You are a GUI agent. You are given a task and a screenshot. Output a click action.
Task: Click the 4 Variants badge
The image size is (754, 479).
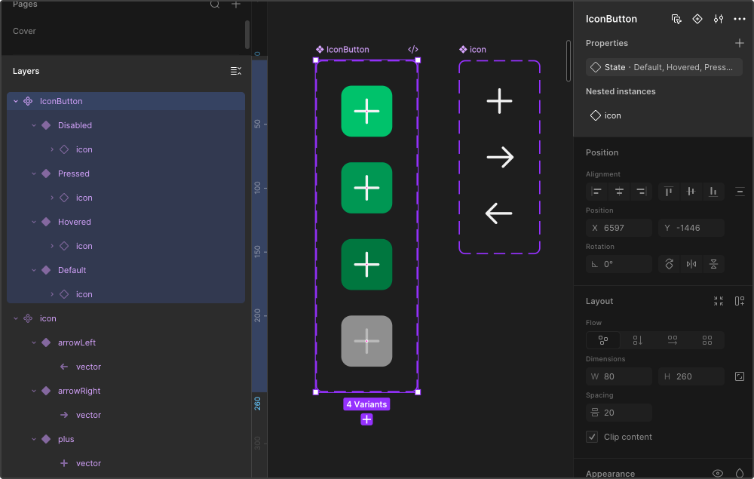(366, 404)
